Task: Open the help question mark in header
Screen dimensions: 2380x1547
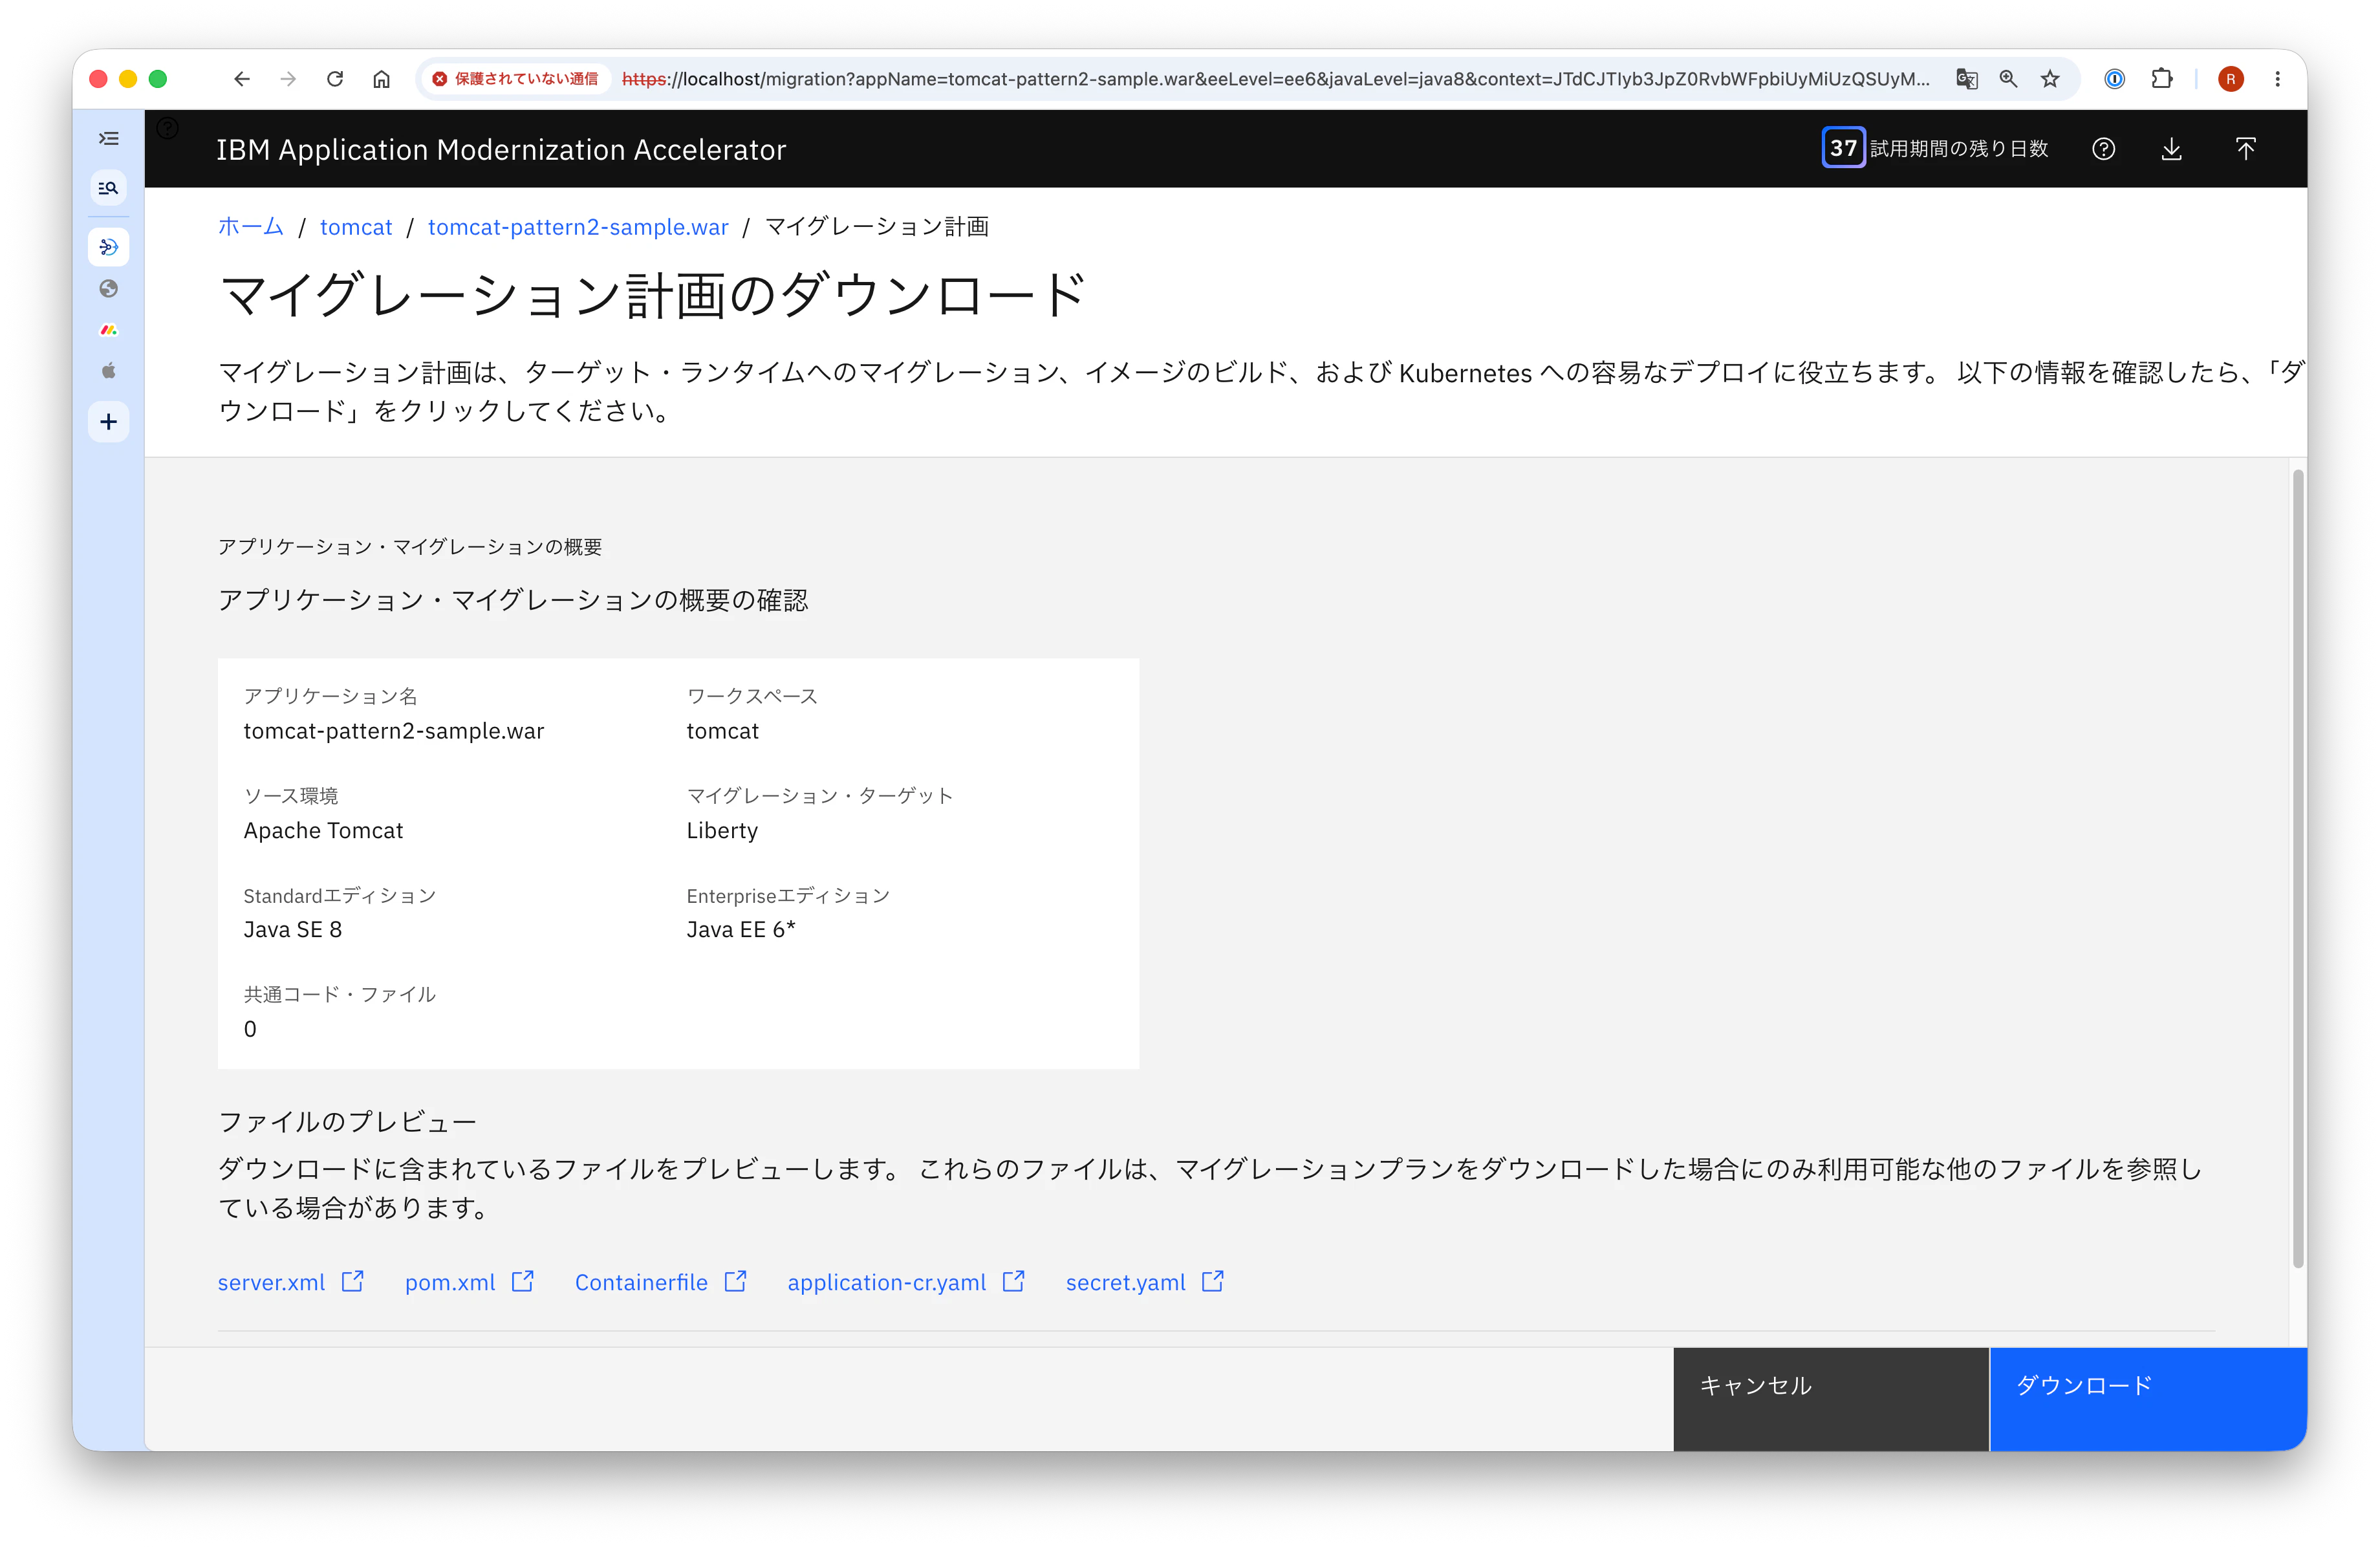Action: click(x=2103, y=149)
